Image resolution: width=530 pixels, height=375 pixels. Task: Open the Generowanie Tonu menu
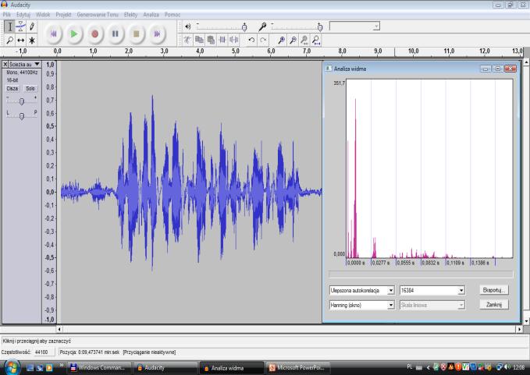click(98, 15)
